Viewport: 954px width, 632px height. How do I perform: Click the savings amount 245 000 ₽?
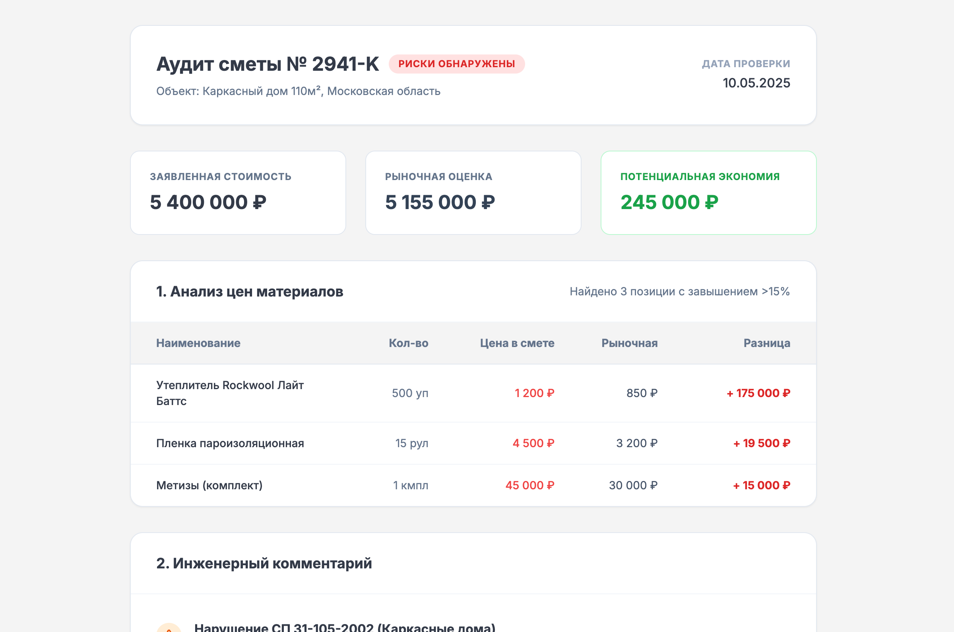669,203
